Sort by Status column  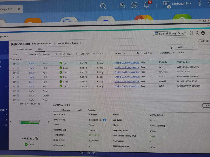[111, 53]
